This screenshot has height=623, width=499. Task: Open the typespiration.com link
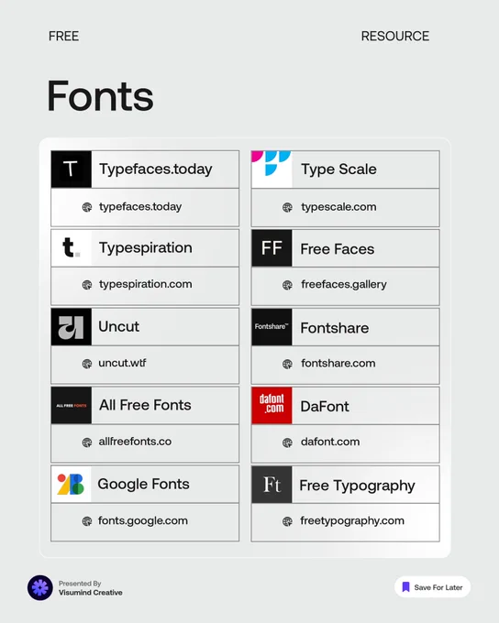coord(146,285)
